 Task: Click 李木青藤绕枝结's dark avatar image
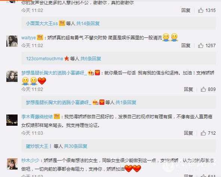point(12,120)
